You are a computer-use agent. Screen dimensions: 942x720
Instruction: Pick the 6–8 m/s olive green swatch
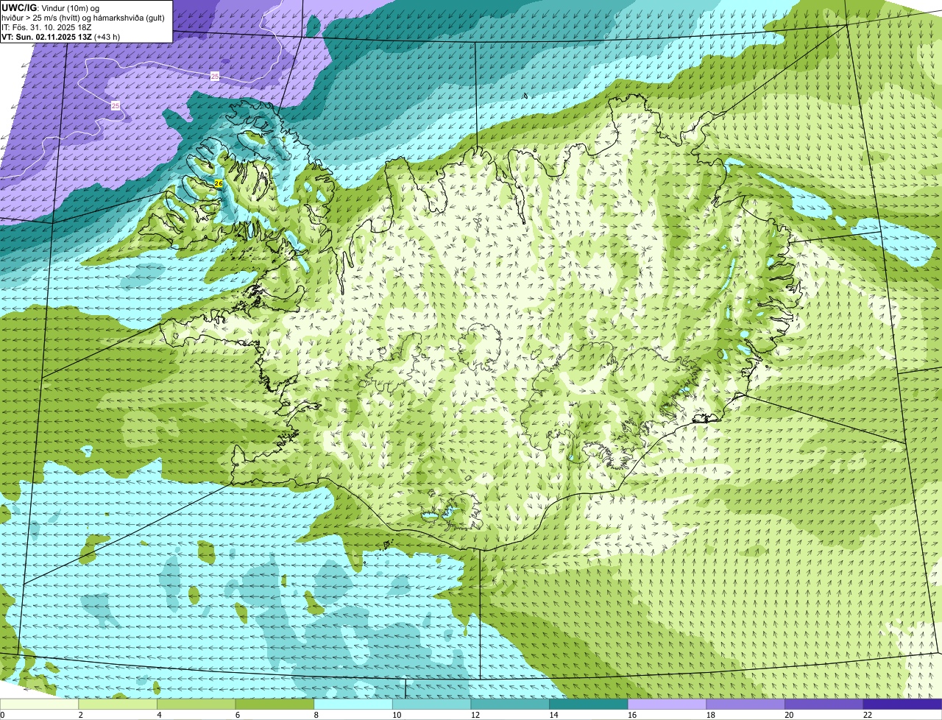click(x=275, y=704)
